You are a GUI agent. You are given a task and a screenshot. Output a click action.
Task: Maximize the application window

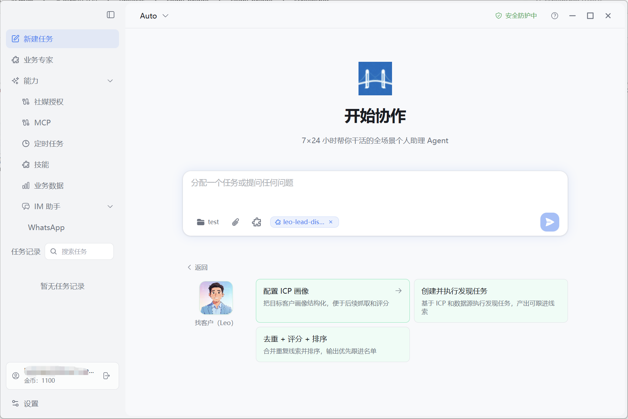(590, 16)
